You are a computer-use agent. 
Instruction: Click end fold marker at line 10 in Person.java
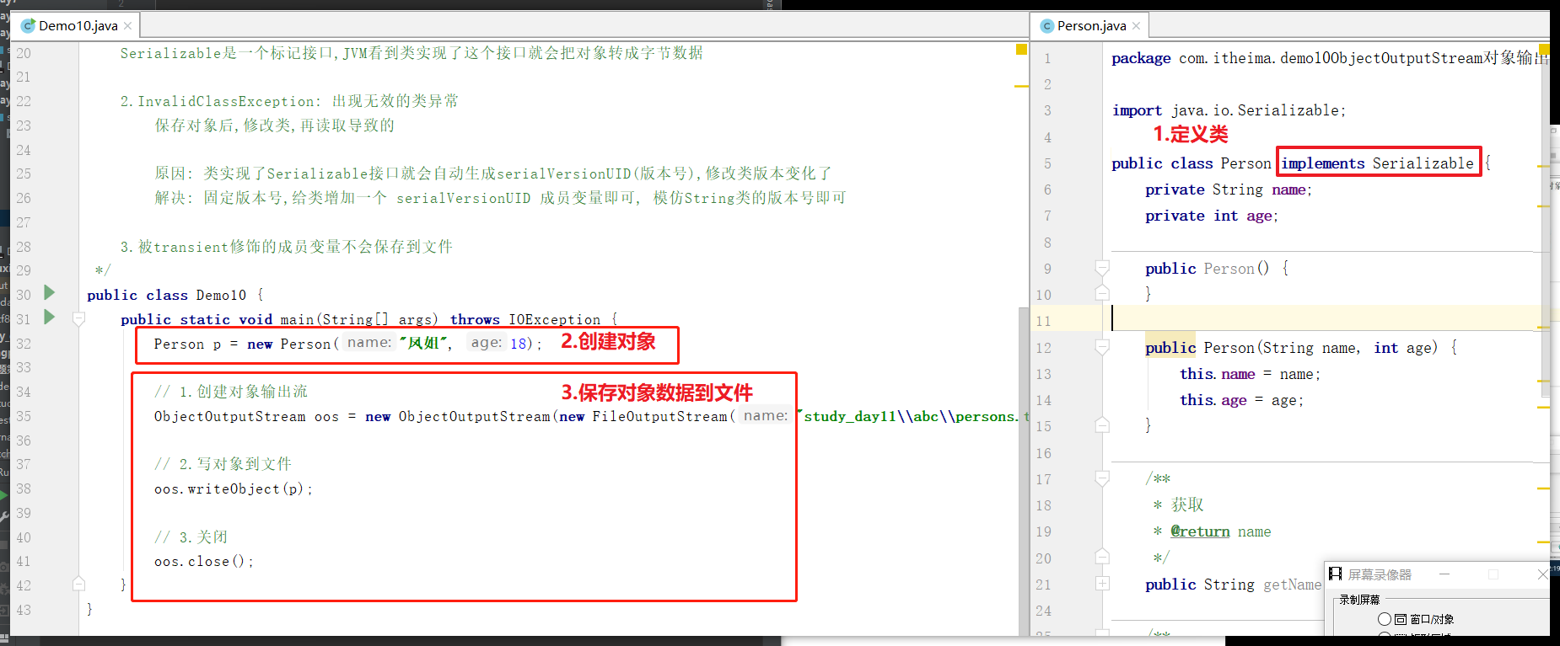click(1102, 293)
